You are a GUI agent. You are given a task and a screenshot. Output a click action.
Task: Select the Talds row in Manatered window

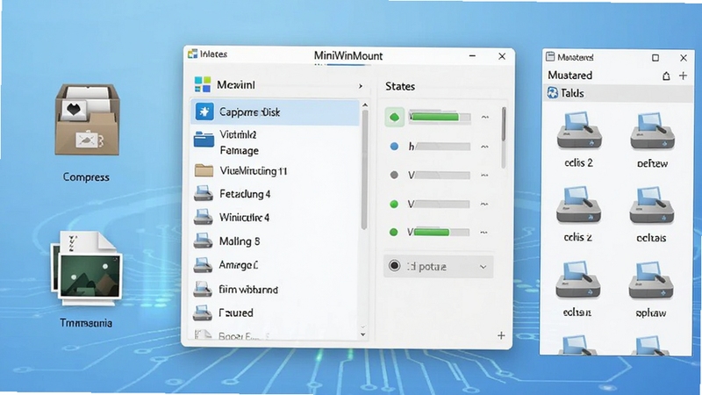tap(618, 93)
